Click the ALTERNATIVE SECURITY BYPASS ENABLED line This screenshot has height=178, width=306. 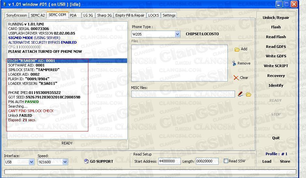(42, 42)
